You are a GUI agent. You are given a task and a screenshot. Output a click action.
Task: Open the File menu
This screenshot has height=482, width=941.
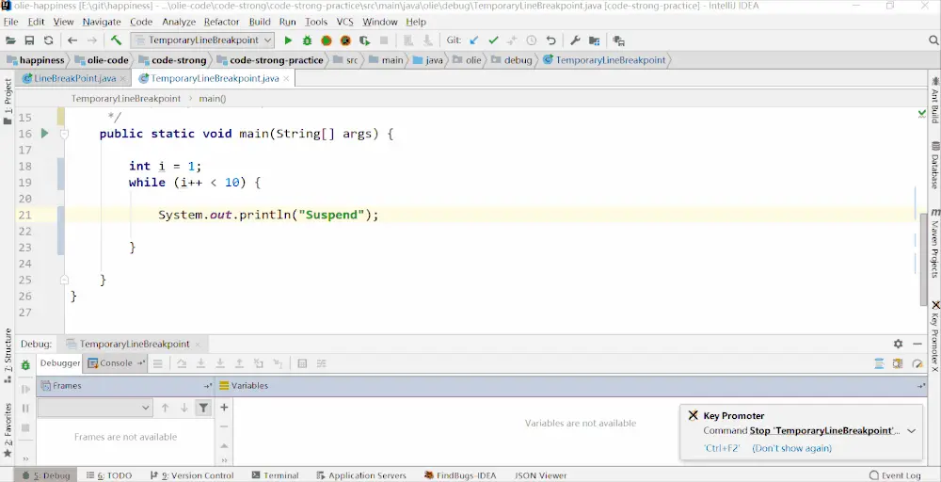[10, 22]
